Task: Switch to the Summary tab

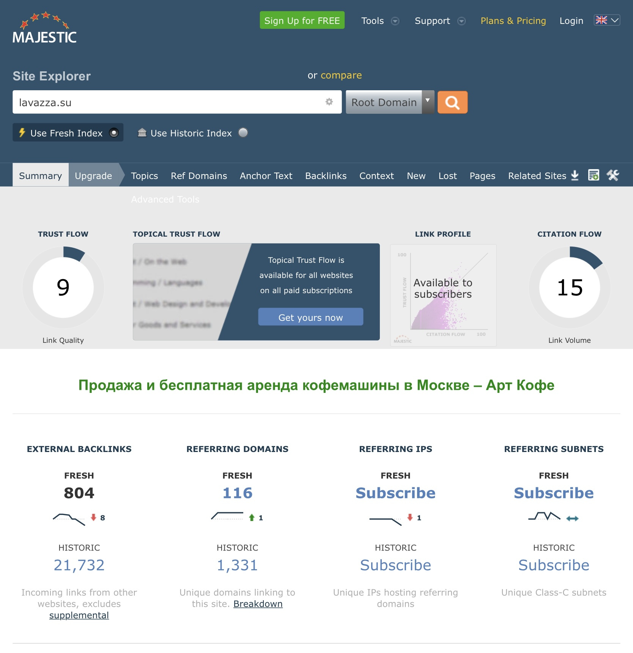Action: pos(41,175)
